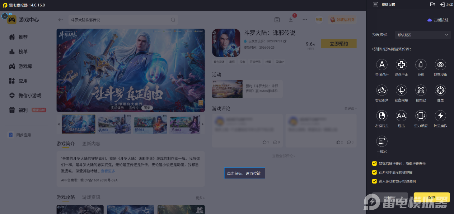Click the keyboard icon beside 按键设置
The height and width of the screenshot is (214, 454).
pos(375,4)
